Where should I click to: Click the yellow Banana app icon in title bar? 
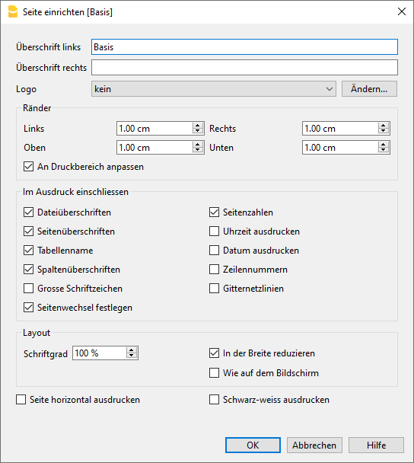tap(13, 12)
